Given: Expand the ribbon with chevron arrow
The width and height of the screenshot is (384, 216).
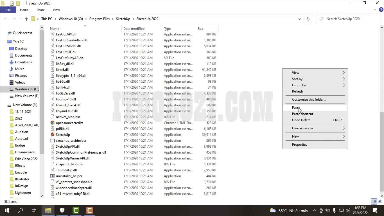Looking at the screenshot, I should tap(375, 10).
